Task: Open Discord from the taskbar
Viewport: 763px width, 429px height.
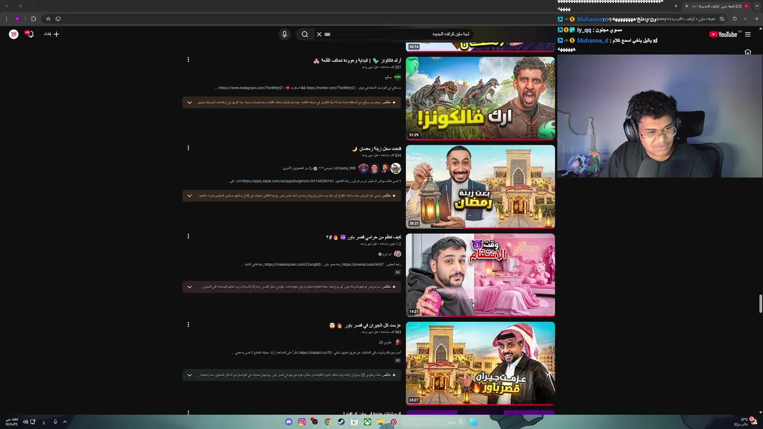Action: 289,422
